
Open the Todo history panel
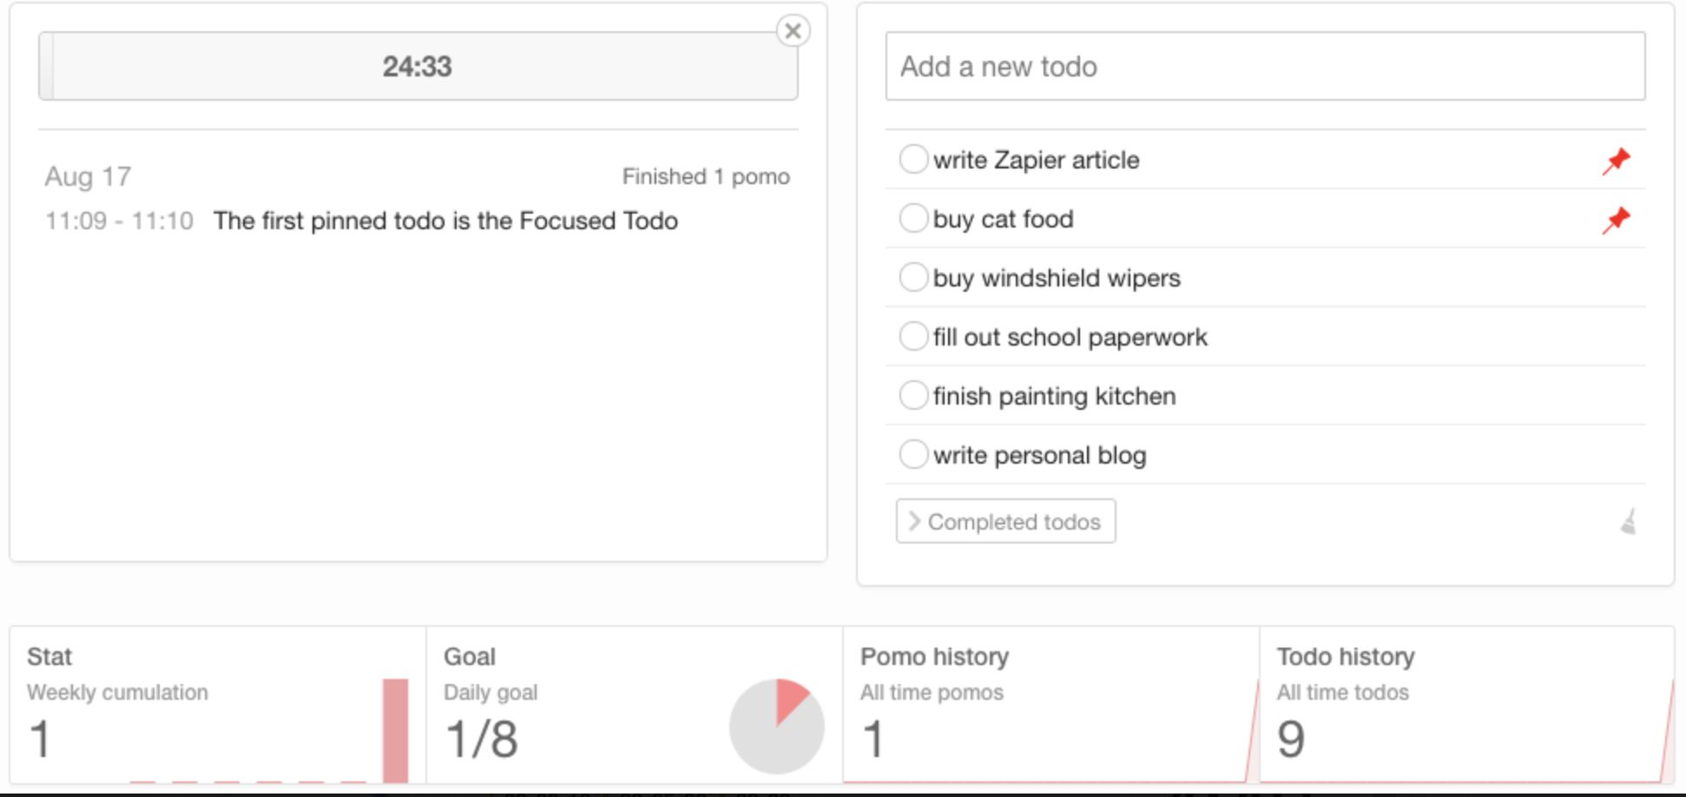tap(1345, 657)
